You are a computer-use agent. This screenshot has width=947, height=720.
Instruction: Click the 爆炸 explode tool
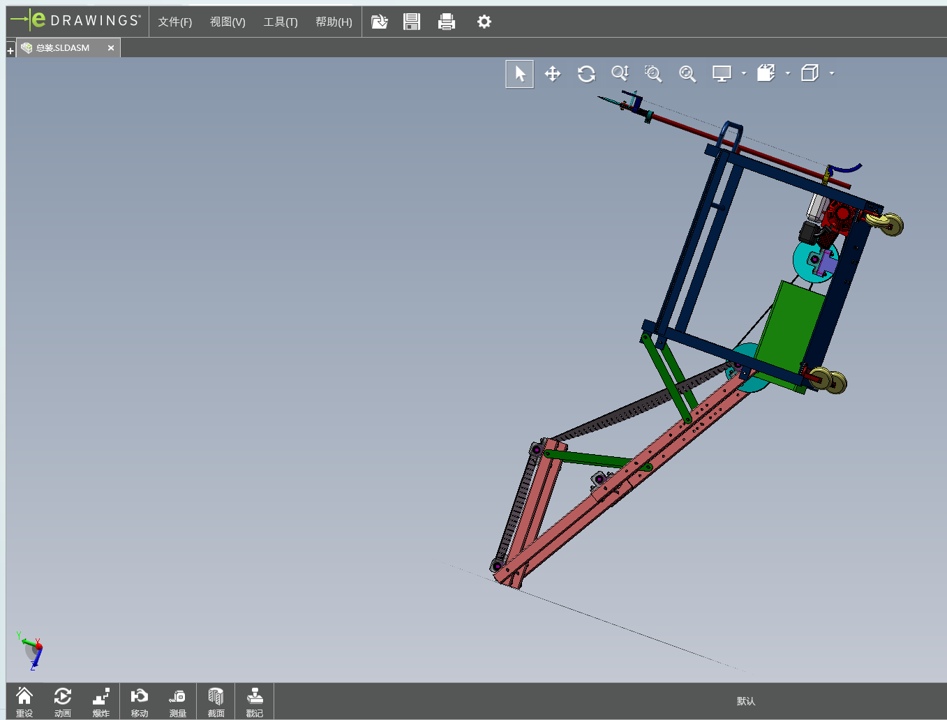(101, 702)
